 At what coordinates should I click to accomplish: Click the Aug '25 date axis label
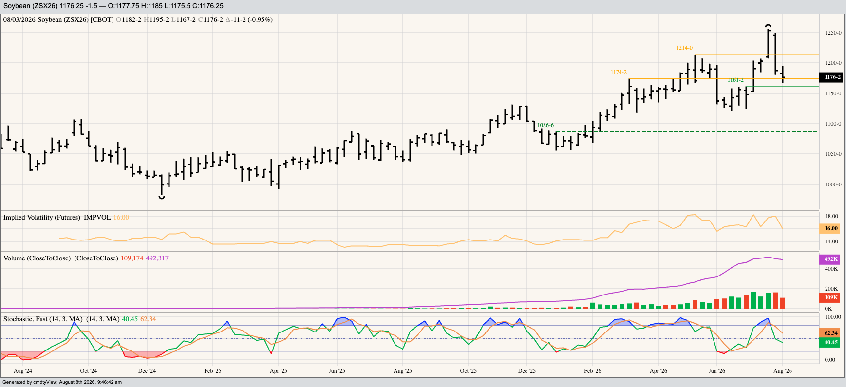point(403,371)
